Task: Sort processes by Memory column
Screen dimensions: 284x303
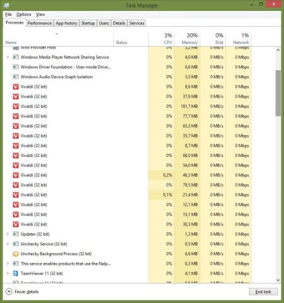Action: pos(187,39)
